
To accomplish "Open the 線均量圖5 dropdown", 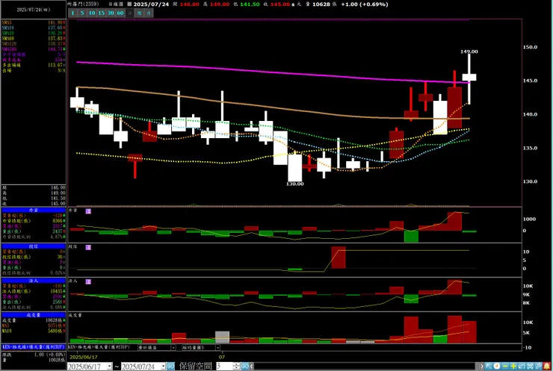I will pyautogui.click(x=201, y=347).
